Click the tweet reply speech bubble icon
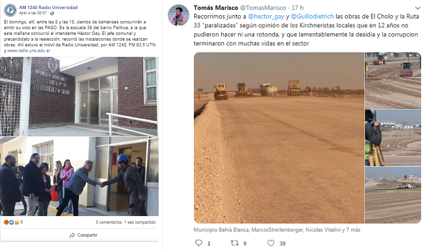428x250 pixels. tap(199, 243)
